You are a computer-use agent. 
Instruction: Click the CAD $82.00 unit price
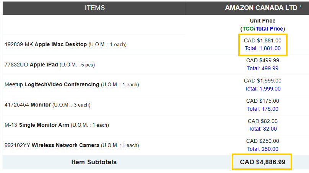click(262, 121)
